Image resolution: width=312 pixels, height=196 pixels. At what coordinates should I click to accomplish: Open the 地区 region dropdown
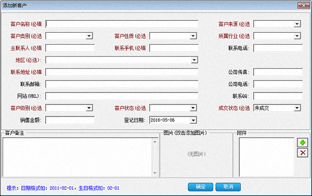point(194,60)
